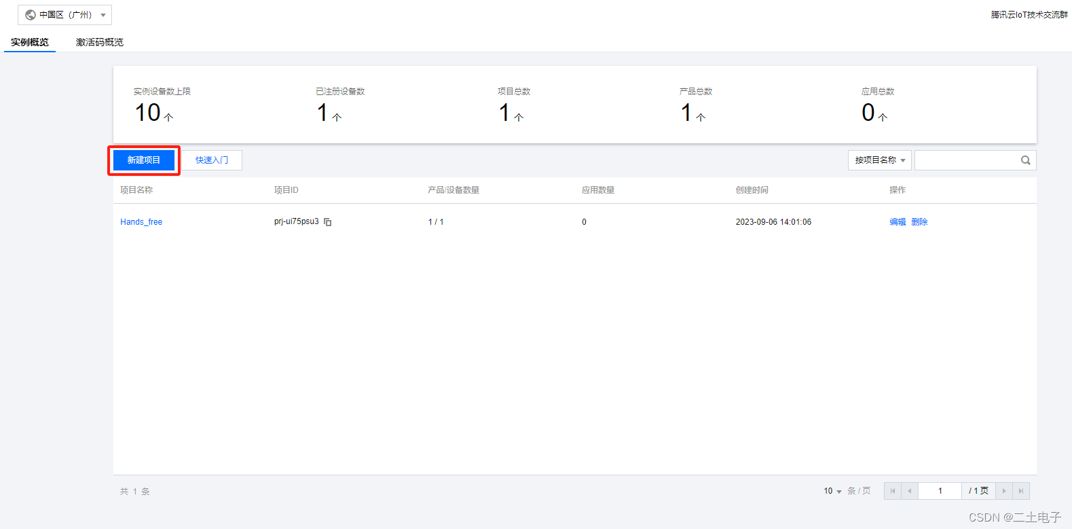Go to last page arrow
This screenshot has height=529, width=1072.
coord(1021,491)
